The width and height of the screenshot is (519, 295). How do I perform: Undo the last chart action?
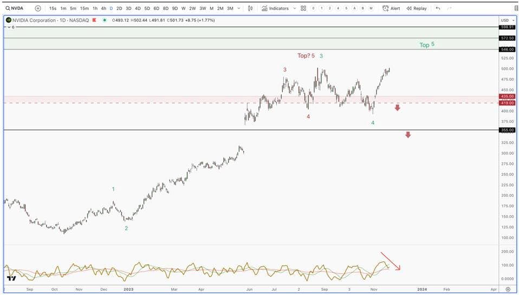coord(438,8)
